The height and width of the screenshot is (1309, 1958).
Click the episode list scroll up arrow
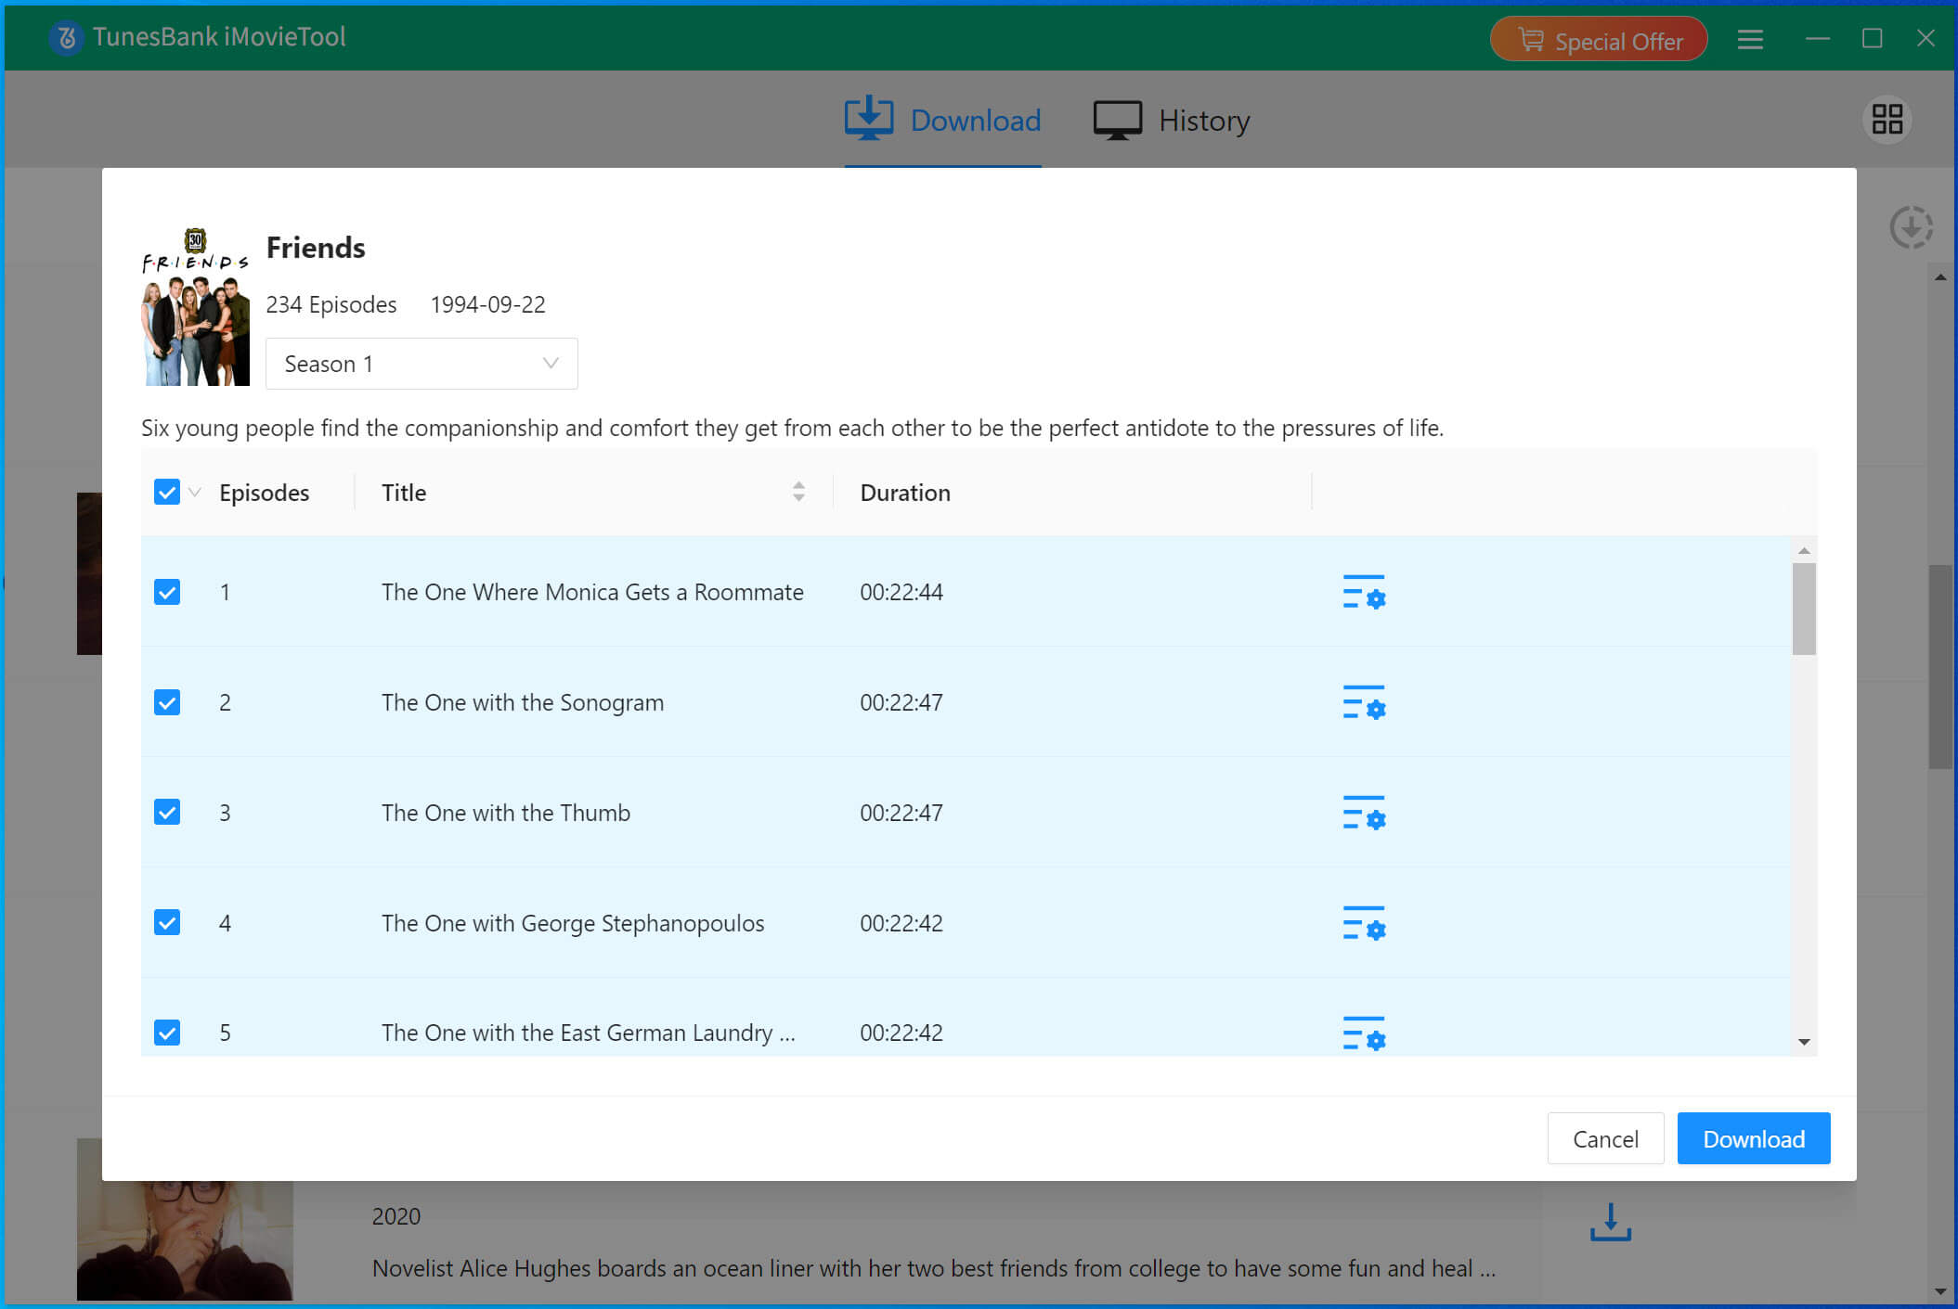1804,550
